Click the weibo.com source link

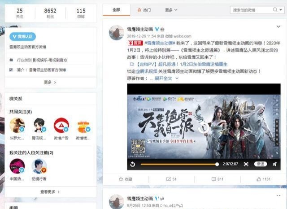tap(183, 36)
